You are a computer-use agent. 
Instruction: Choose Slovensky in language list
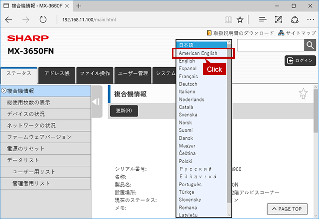pyautogui.click(x=202, y=200)
